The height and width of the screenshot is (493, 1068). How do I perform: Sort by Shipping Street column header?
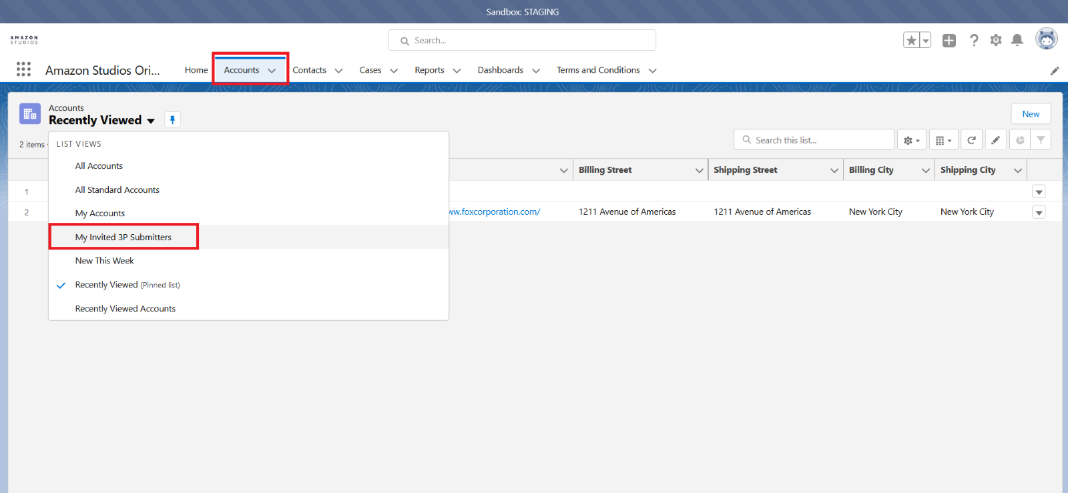[x=746, y=170]
